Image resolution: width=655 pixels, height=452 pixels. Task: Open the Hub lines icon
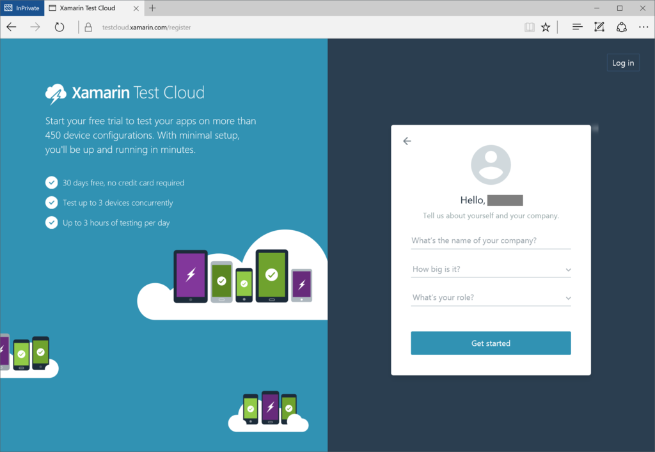click(x=578, y=27)
